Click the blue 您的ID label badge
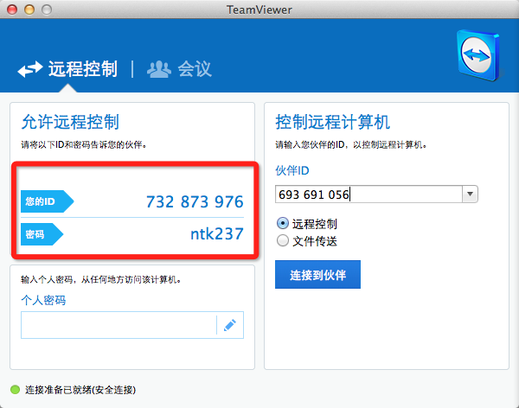Viewport: 519px width, 408px height. (x=46, y=201)
